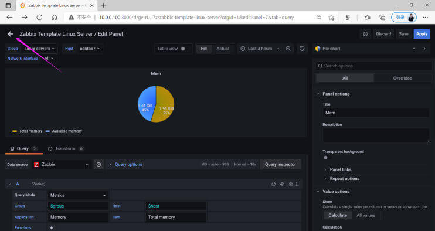Viewport: 435px width, 231px height.
Task: Open the Zabbix data source dropdown
Action: coord(62,164)
